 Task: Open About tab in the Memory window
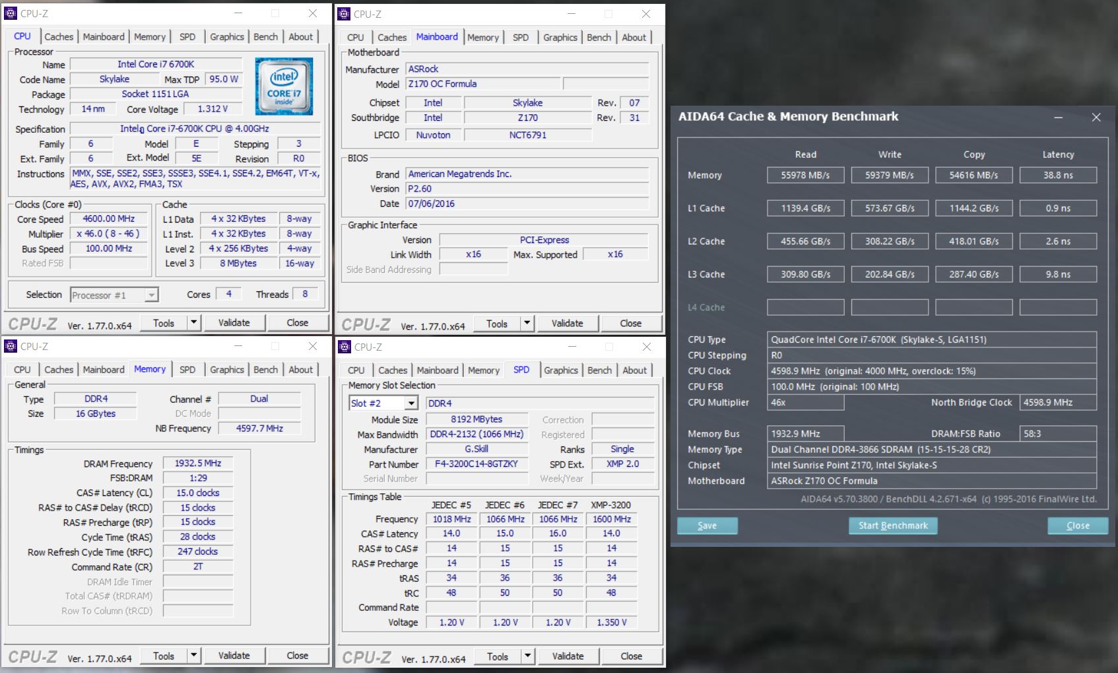(x=300, y=370)
